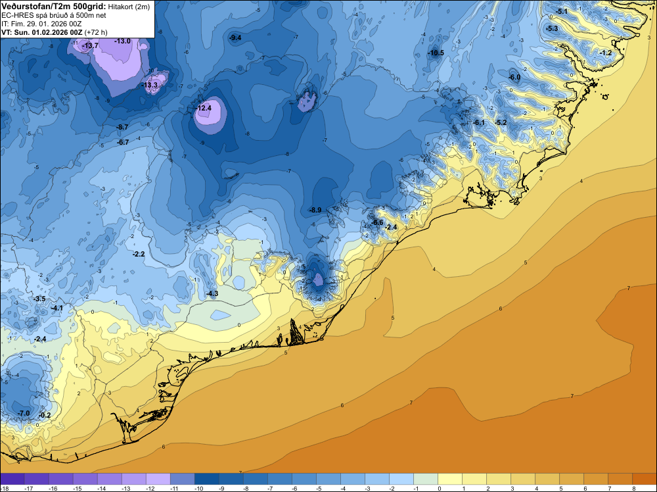The height and width of the screenshot is (492, 657).
Task: Click the 'Hitakort (2m)' header text
Action: point(129,7)
